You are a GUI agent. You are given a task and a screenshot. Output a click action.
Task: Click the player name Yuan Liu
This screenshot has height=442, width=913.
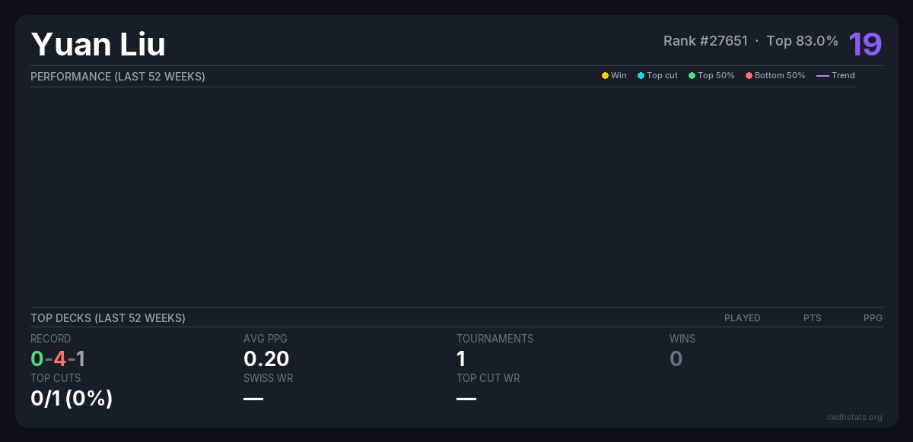coord(98,44)
